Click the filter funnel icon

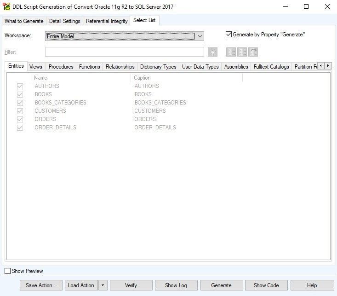[212, 52]
